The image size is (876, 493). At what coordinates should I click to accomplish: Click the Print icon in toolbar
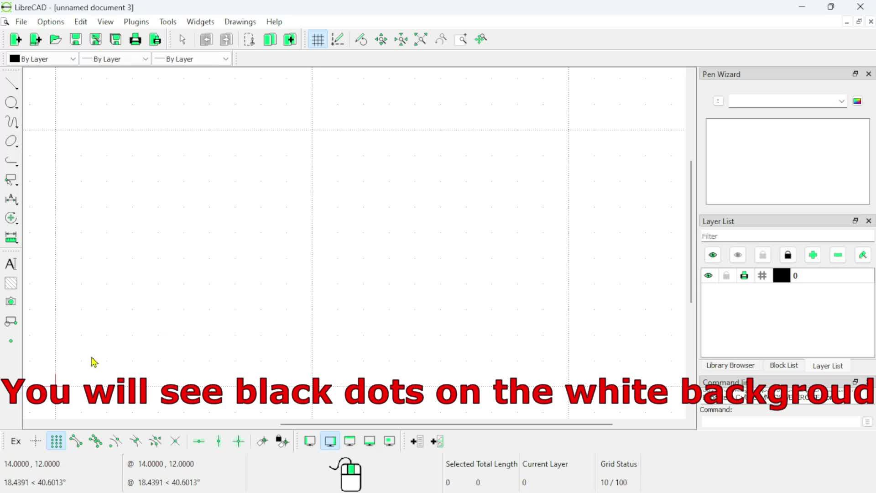[x=135, y=40]
